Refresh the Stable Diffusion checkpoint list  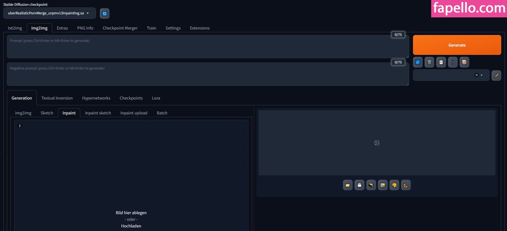click(x=104, y=14)
